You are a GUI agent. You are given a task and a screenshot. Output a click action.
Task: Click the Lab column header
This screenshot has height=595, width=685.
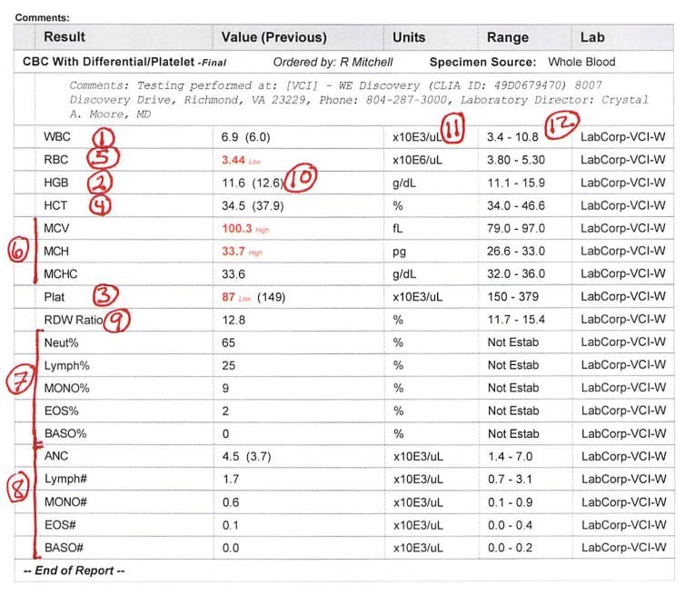592,37
